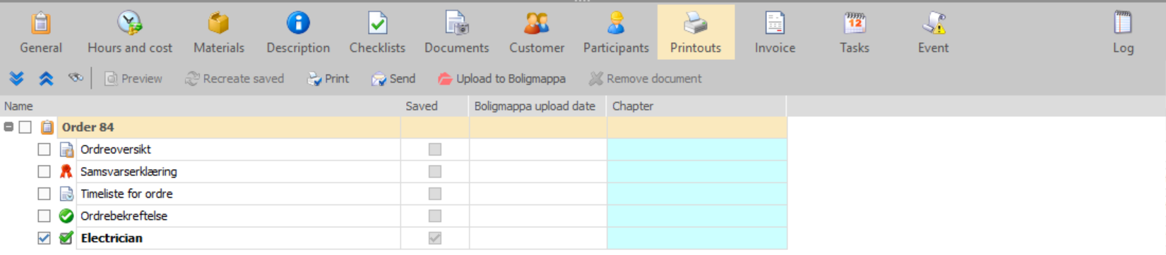Open the Hours and cost tab icon
Image resolution: width=1166 pixels, height=255 pixels.
click(x=130, y=23)
